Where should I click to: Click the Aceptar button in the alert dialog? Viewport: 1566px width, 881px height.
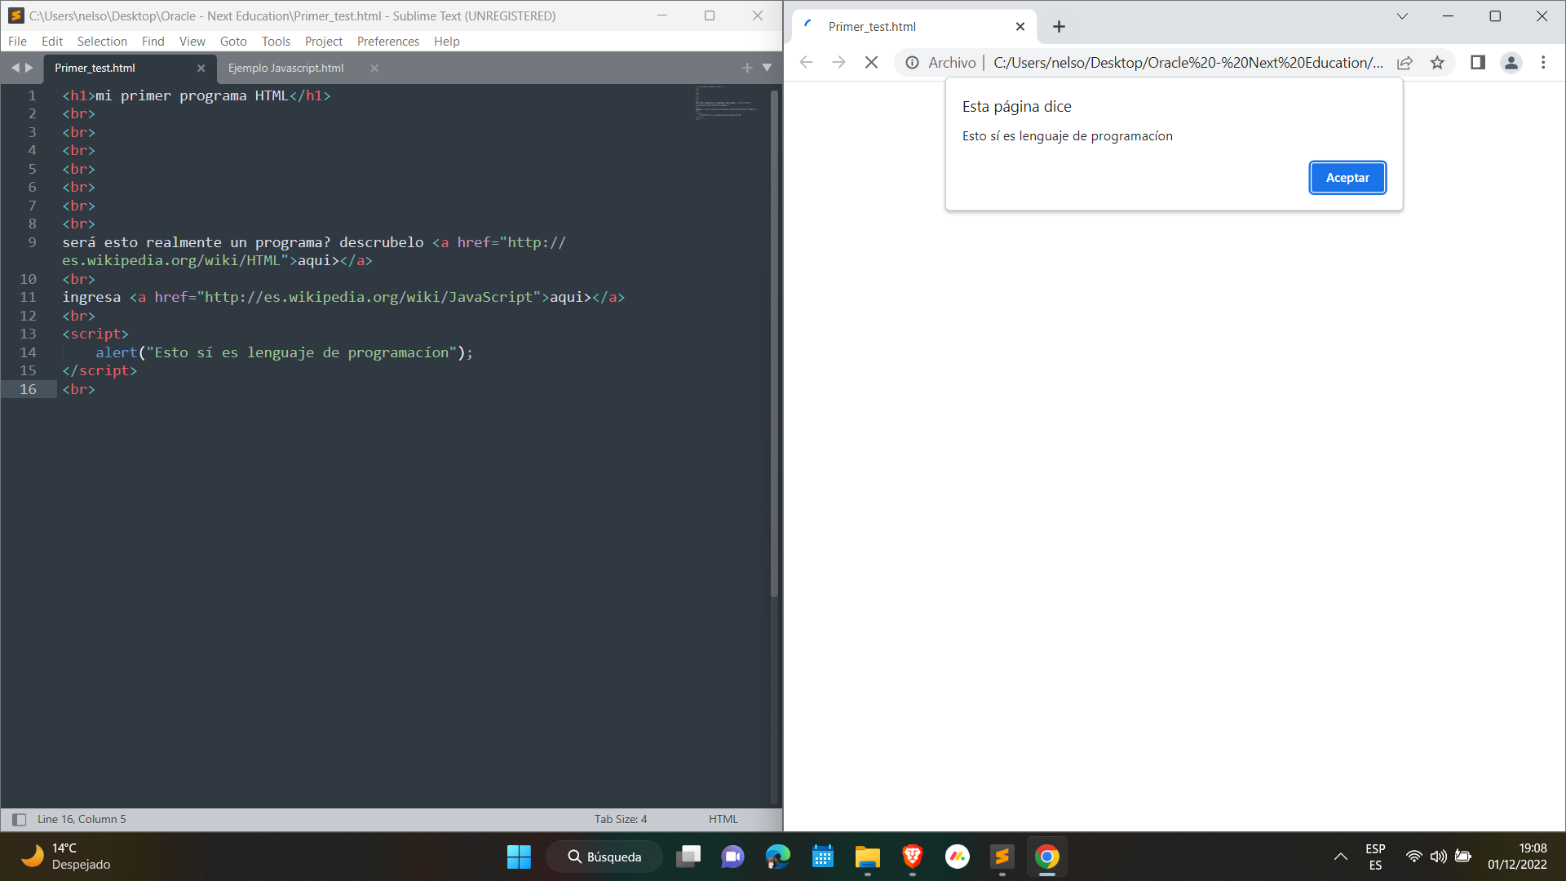point(1347,176)
